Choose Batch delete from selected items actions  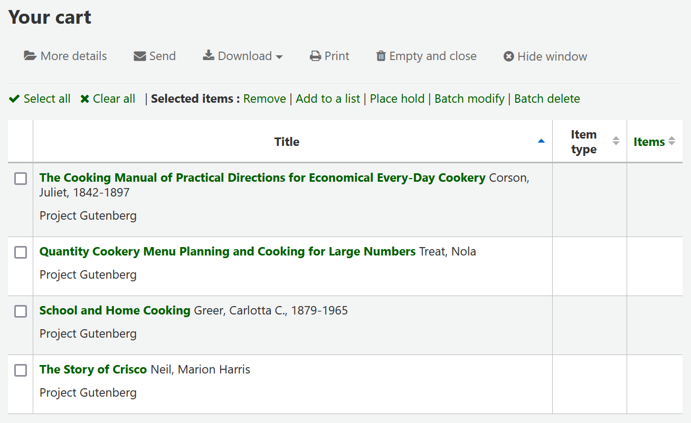(547, 99)
